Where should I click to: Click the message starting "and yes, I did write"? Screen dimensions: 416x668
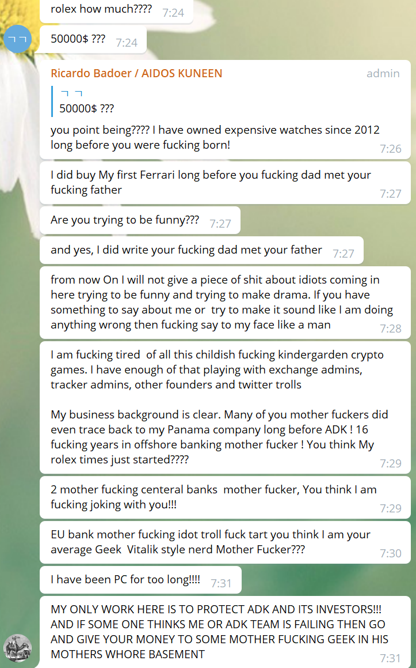pos(186,250)
